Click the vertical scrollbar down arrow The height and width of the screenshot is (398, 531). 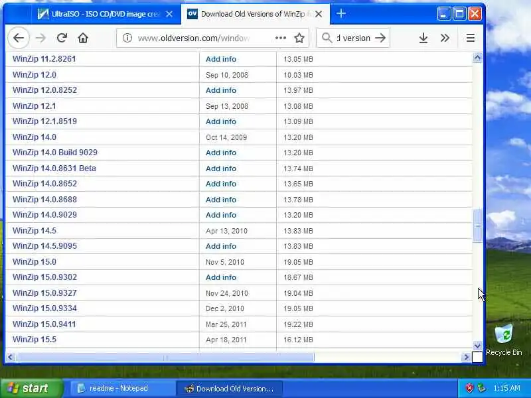point(477,346)
